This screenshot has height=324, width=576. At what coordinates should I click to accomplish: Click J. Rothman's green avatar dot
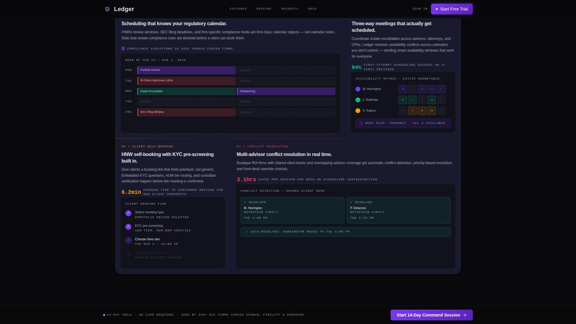[358, 100]
